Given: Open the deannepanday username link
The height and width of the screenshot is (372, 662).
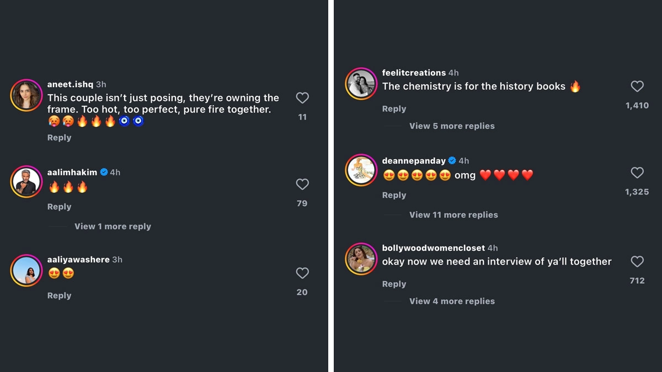Looking at the screenshot, I should pos(414,161).
